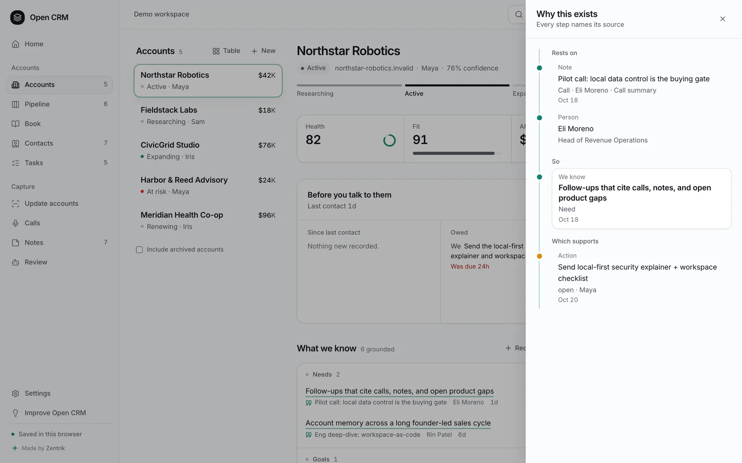Click the Tasks checklist icon

pos(15,163)
